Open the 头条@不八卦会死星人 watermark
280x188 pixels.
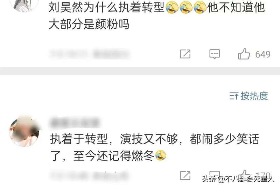point(238,179)
